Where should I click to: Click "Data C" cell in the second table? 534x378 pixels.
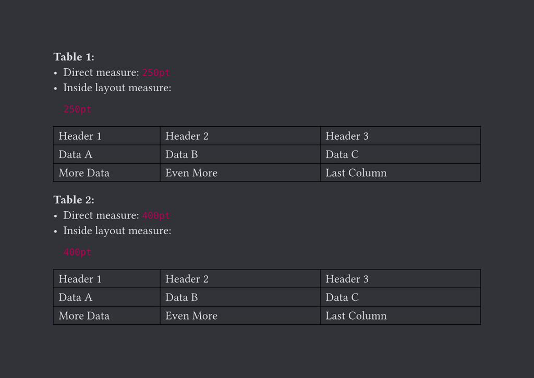click(342, 297)
